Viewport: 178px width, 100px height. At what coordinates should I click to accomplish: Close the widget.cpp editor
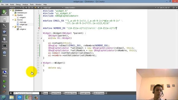pos(177,7)
